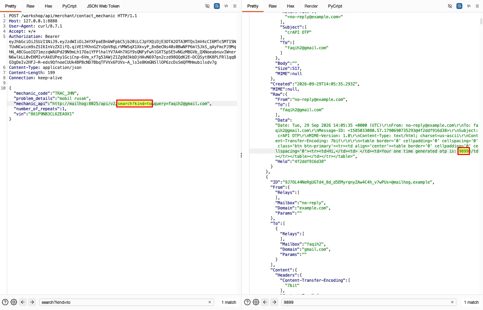Click the pane divider three-dot handle
The image size is (483, 310).
click(x=241, y=155)
